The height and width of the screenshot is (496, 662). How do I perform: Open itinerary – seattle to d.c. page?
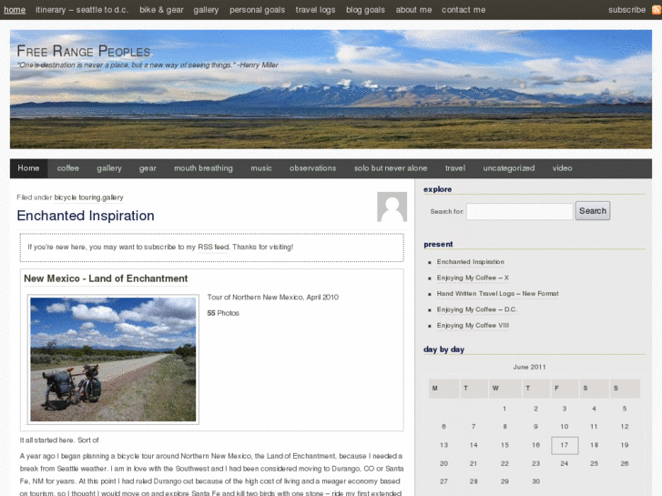pyautogui.click(x=82, y=10)
